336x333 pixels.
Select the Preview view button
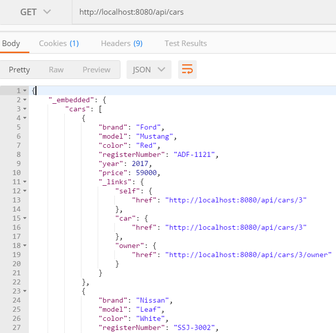(97, 70)
